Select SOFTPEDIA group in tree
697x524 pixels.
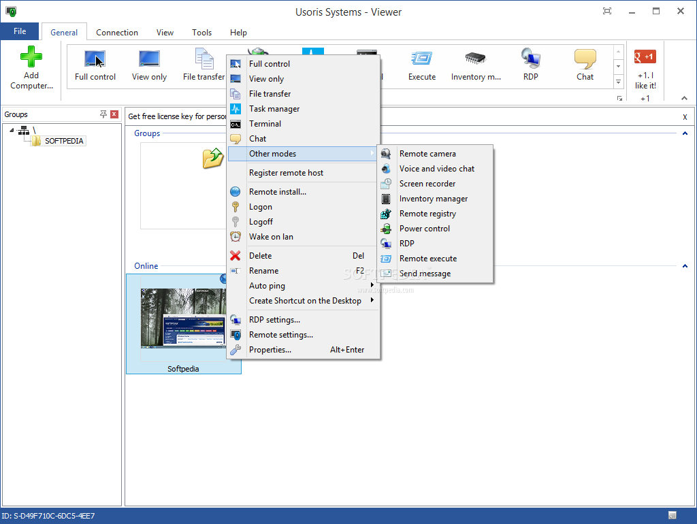pyautogui.click(x=64, y=141)
